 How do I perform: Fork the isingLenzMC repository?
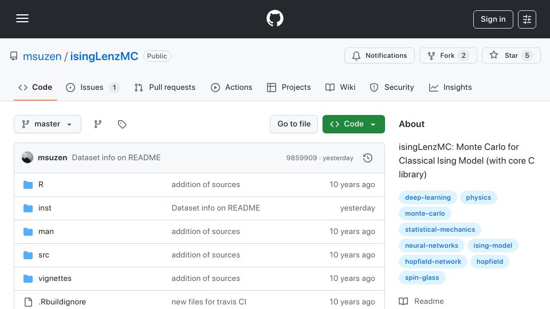(x=448, y=56)
